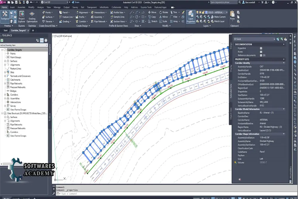Image resolution: width=298 pixels, height=199 pixels.
Task: Open Project Explorer
Action: [x=21, y=17]
